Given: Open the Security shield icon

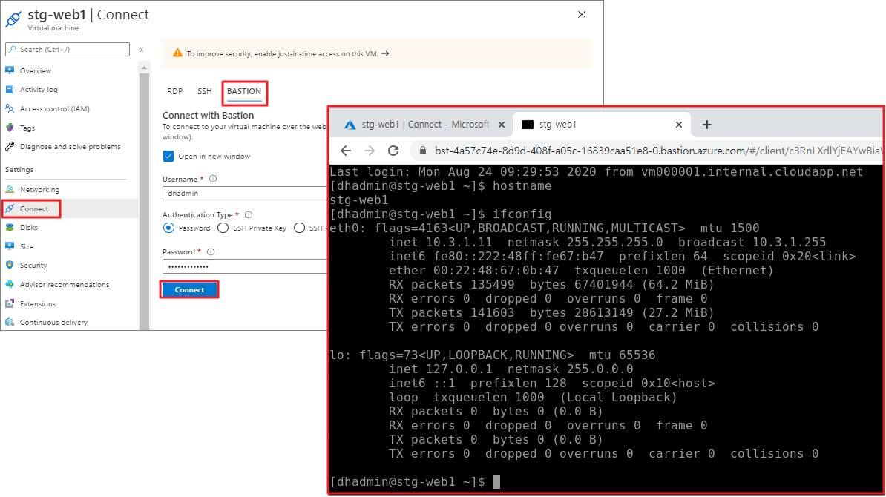Looking at the screenshot, I should pos(10,265).
